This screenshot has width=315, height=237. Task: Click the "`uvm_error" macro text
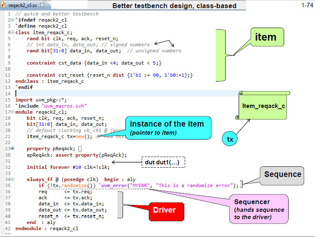[113, 185]
